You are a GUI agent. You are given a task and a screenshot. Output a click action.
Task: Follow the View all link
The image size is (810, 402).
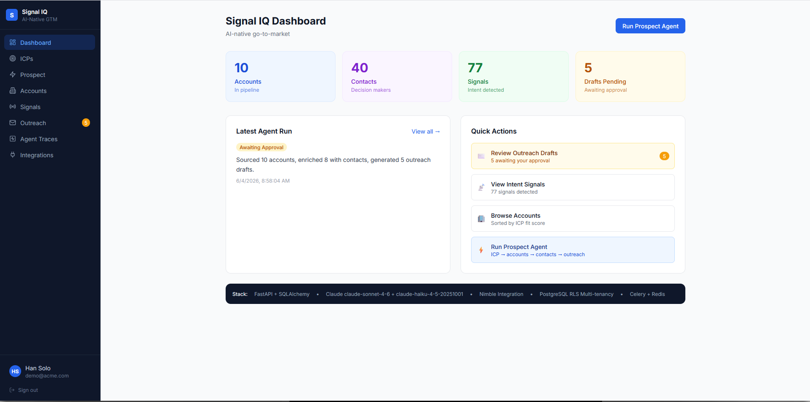(x=425, y=131)
